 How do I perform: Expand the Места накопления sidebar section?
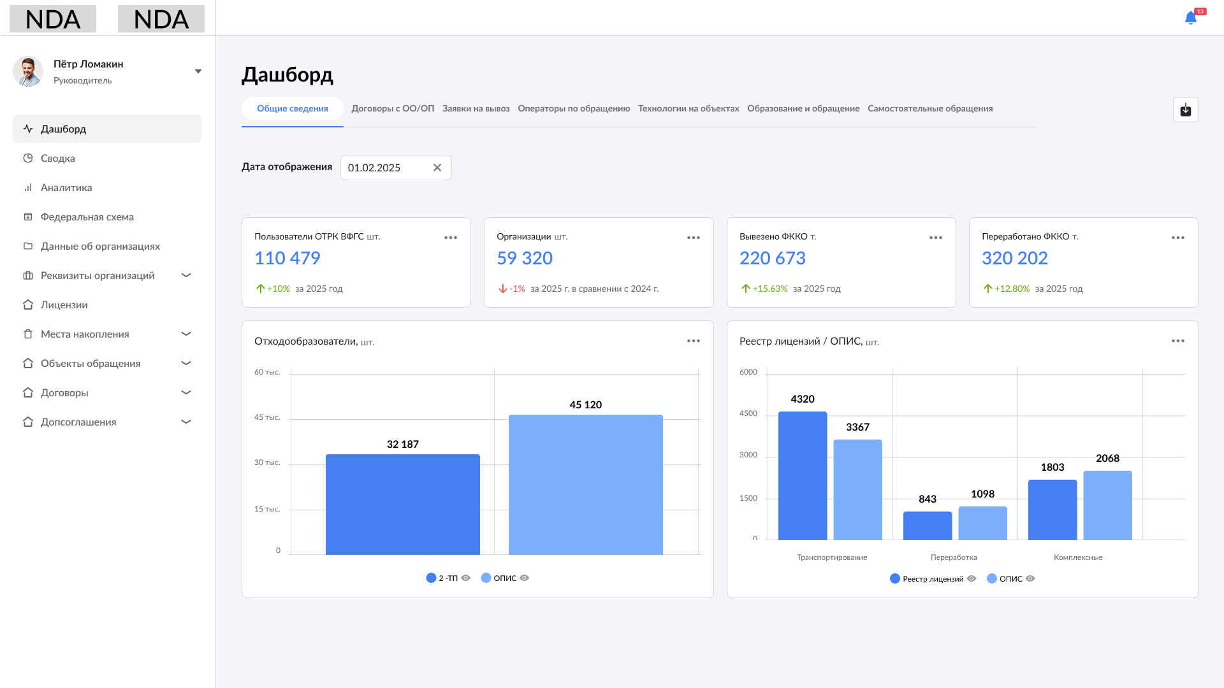(186, 334)
